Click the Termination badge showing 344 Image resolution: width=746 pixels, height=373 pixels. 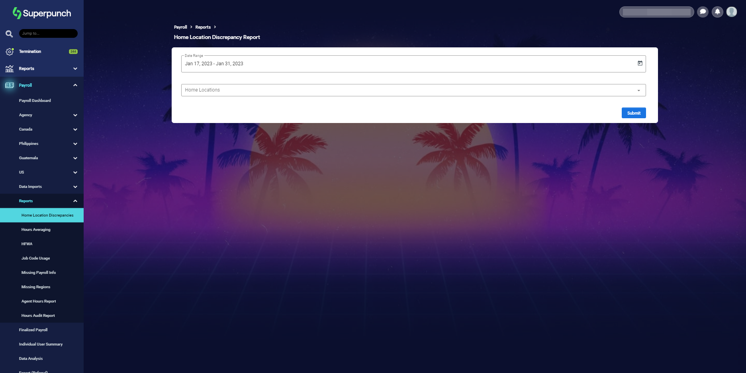(x=72, y=51)
